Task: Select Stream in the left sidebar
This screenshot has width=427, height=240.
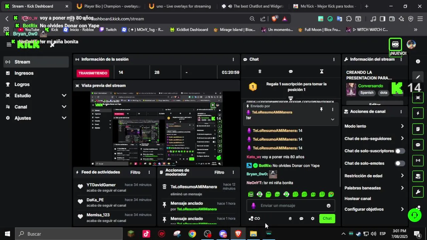Action: click(36, 62)
